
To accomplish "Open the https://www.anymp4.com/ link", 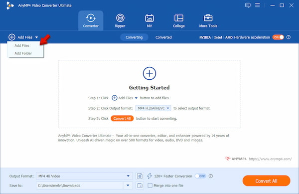I will (270, 159).
